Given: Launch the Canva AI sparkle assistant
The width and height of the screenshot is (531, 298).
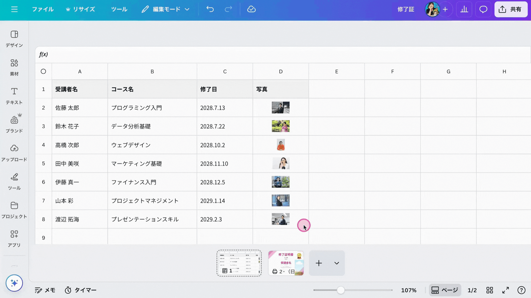Looking at the screenshot, I should pyautogui.click(x=14, y=283).
